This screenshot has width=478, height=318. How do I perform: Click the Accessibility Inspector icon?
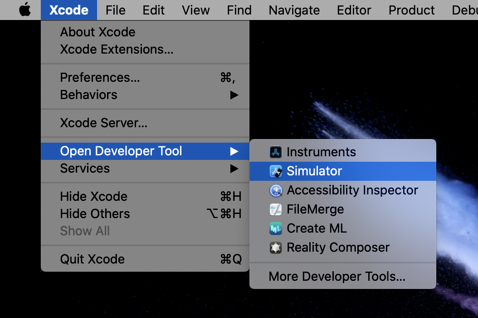(x=276, y=190)
